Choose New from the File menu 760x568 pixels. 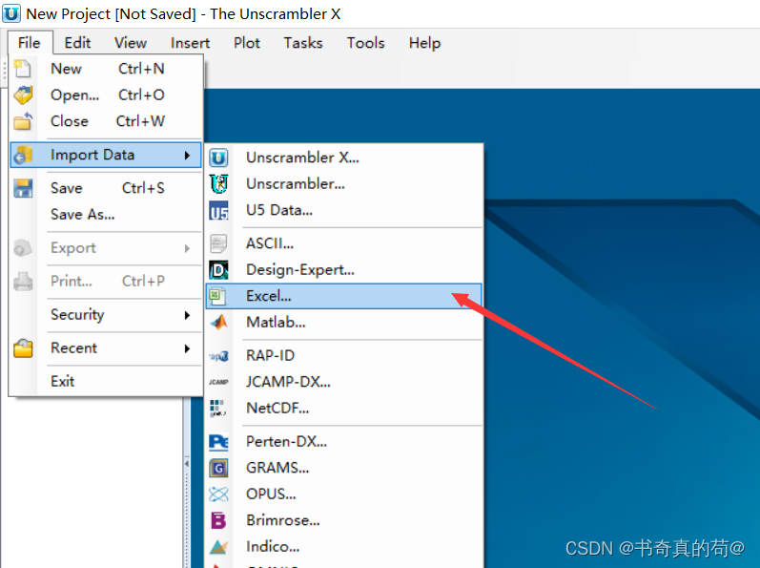(x=106, y=69)
